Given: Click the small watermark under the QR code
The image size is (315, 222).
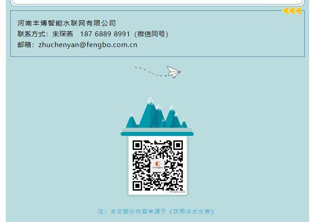Looking at the screenshot, I should [x=175, y=192].
